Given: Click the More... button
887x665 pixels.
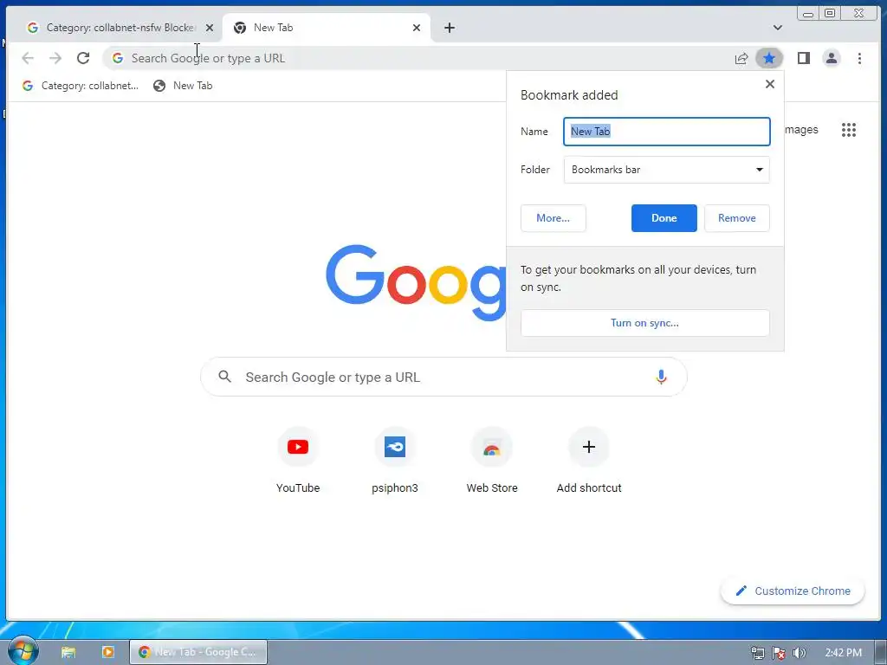Looking at the screenshot, I should click(553, 218).
